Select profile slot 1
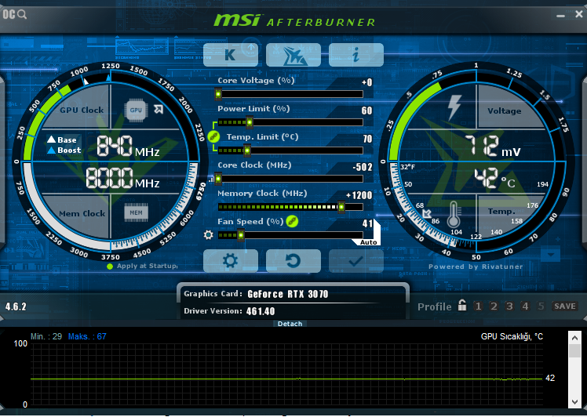587x417 pixels. click(x=478, y=306)
